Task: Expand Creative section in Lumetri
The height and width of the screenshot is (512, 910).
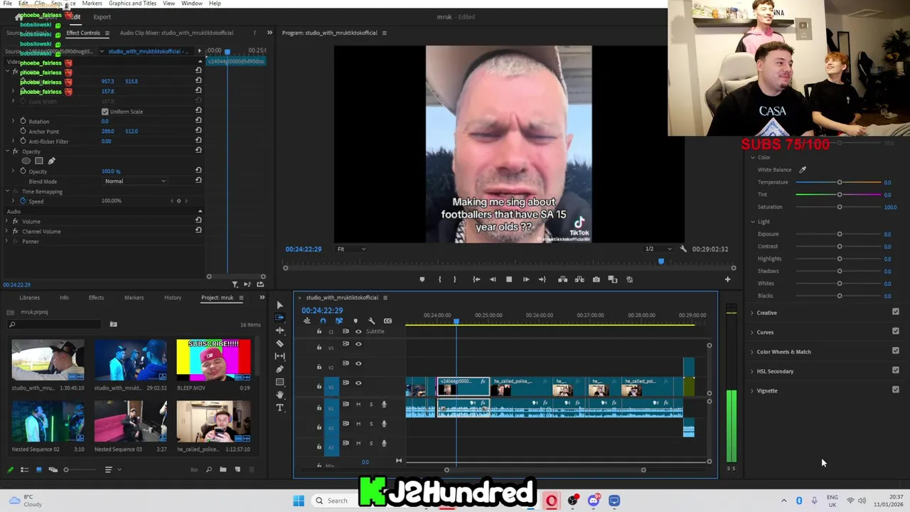Action: 752,313
